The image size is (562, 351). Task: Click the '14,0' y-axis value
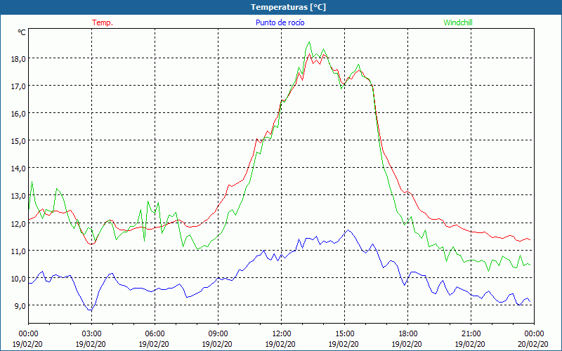point(18,168)
